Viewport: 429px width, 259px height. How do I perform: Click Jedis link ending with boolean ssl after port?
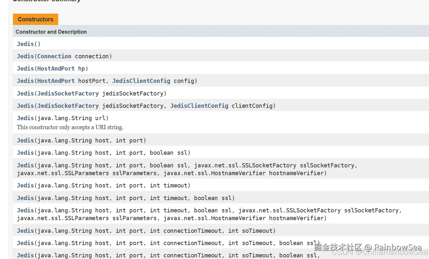coord(25,152)
